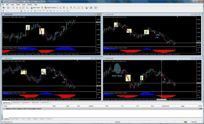Expand the new chart symbol dropdown arrow

tap(5, 8)
